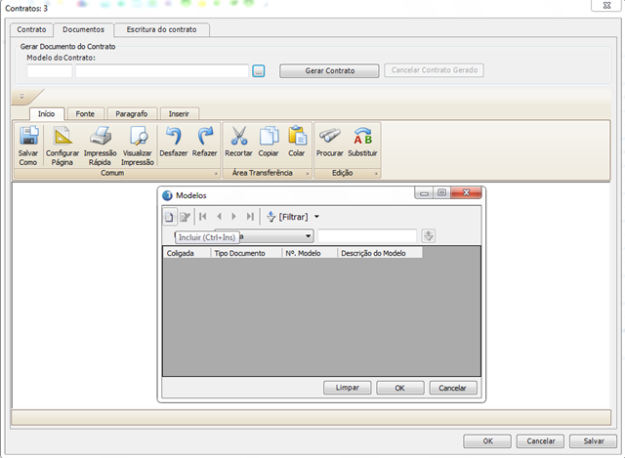Switch to the Contrato tab
This screenshot has width=625, height=458.
coord(31,29)
